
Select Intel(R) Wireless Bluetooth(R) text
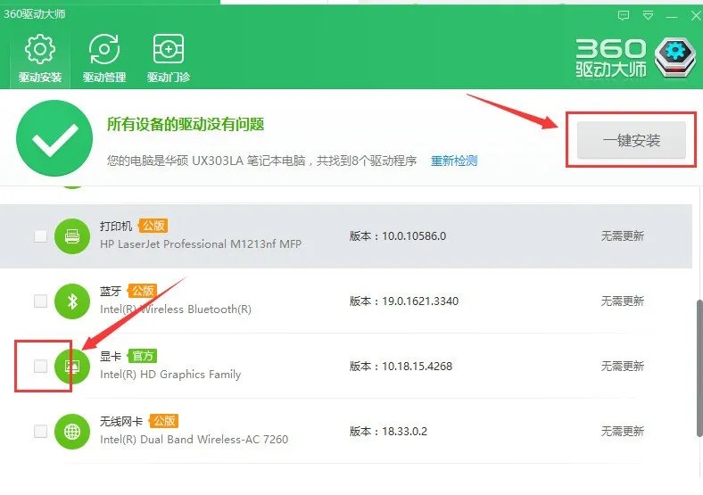tap(175, 309)
